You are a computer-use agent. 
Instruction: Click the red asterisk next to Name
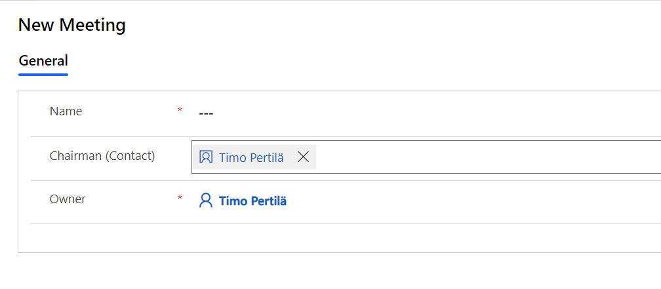point(180,111)
